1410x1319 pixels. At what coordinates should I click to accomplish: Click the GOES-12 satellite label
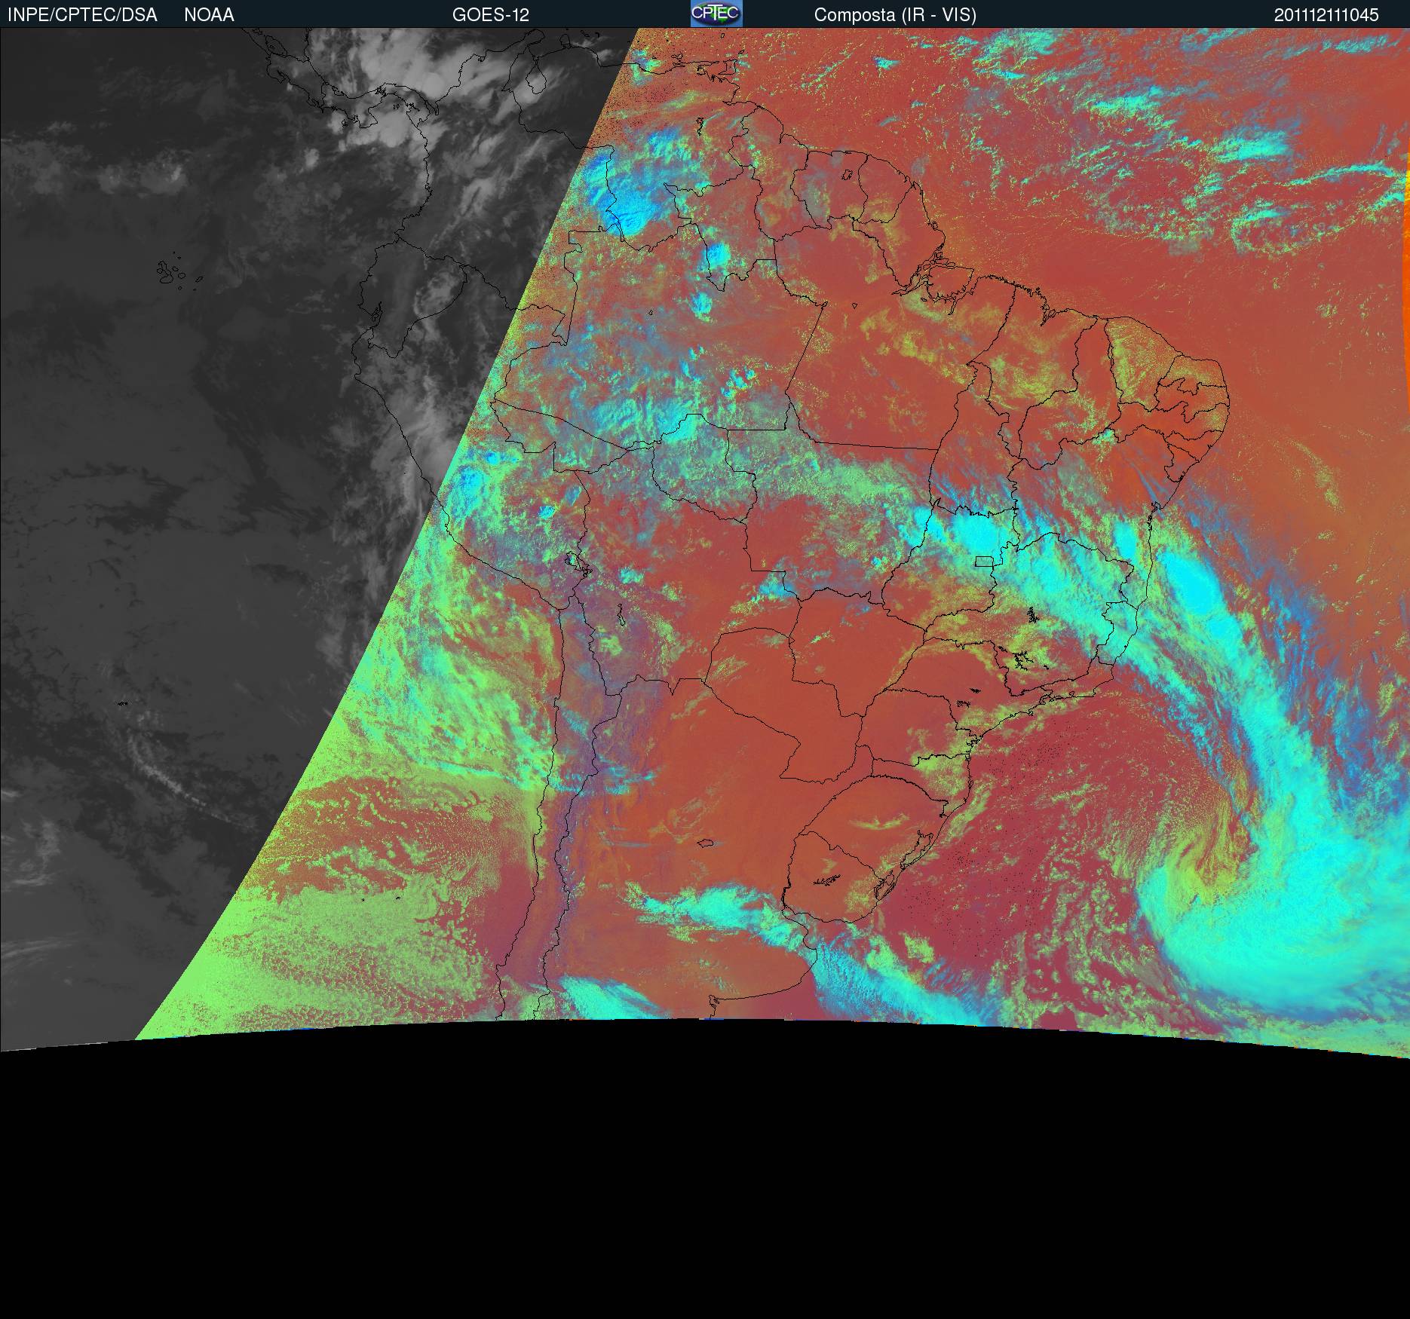(x=491, y=15)
